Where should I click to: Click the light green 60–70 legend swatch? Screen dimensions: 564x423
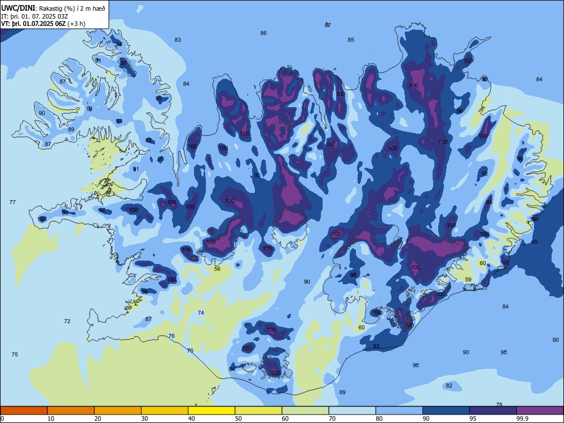tap(305, 411)
